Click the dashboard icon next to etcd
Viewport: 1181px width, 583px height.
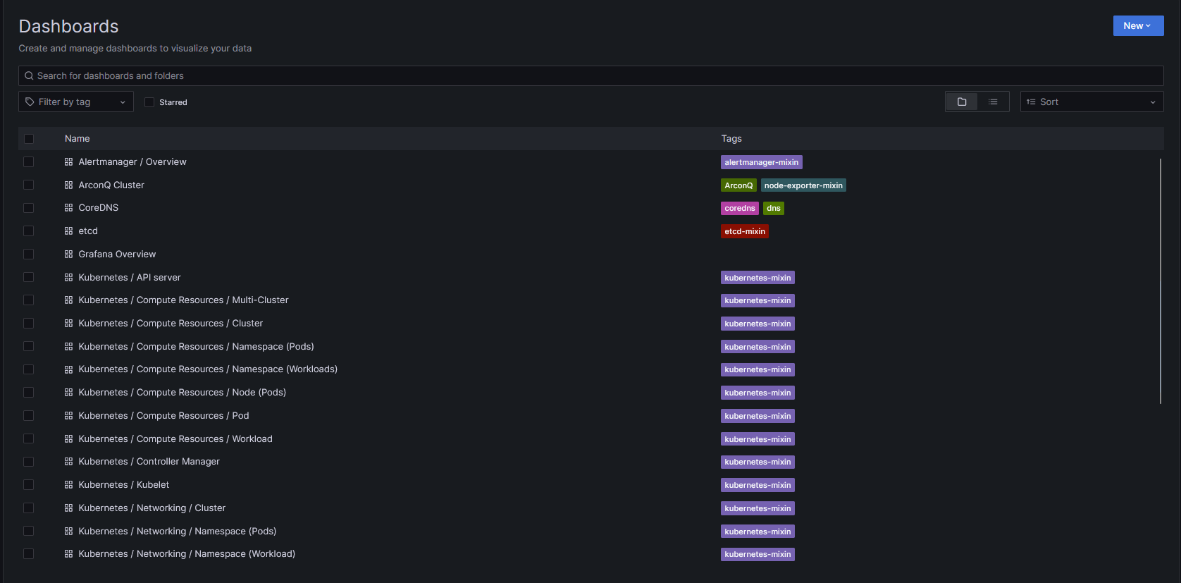click(68, 231)
